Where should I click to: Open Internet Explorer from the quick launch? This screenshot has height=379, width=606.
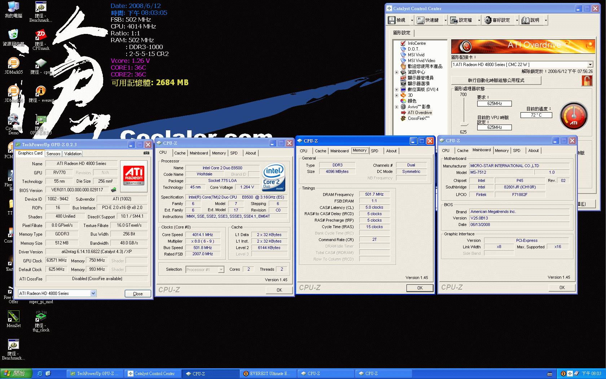40,374
